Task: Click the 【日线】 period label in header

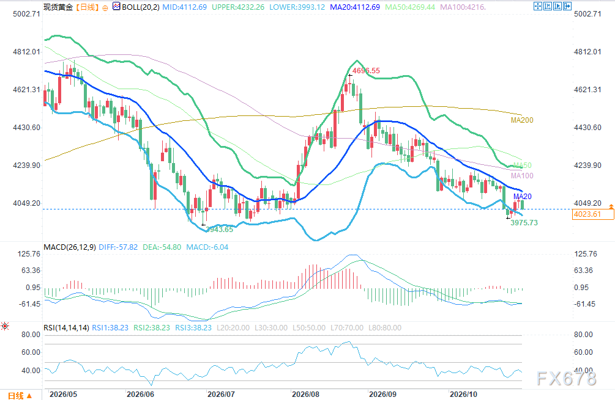Action: pyautogui.click(x=87, y=7)
